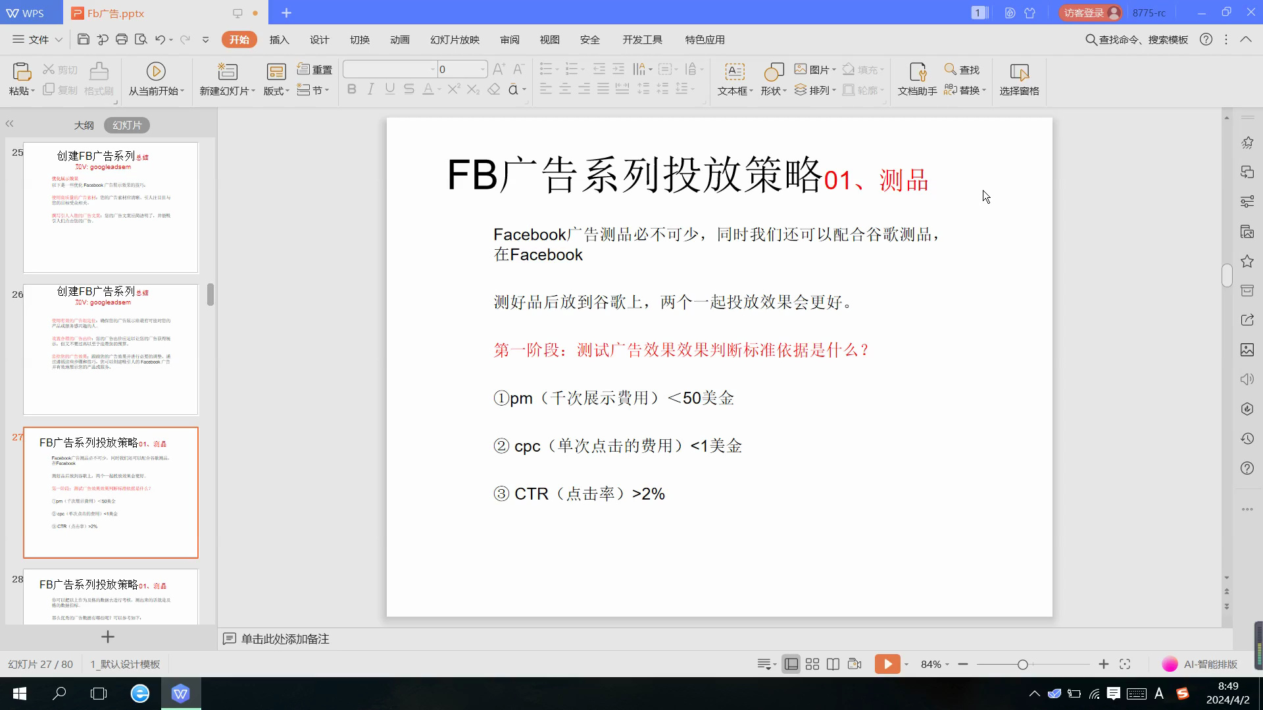Open search commands and templates box
This screenshot has height=710, width=1263.
(1137, 39)
